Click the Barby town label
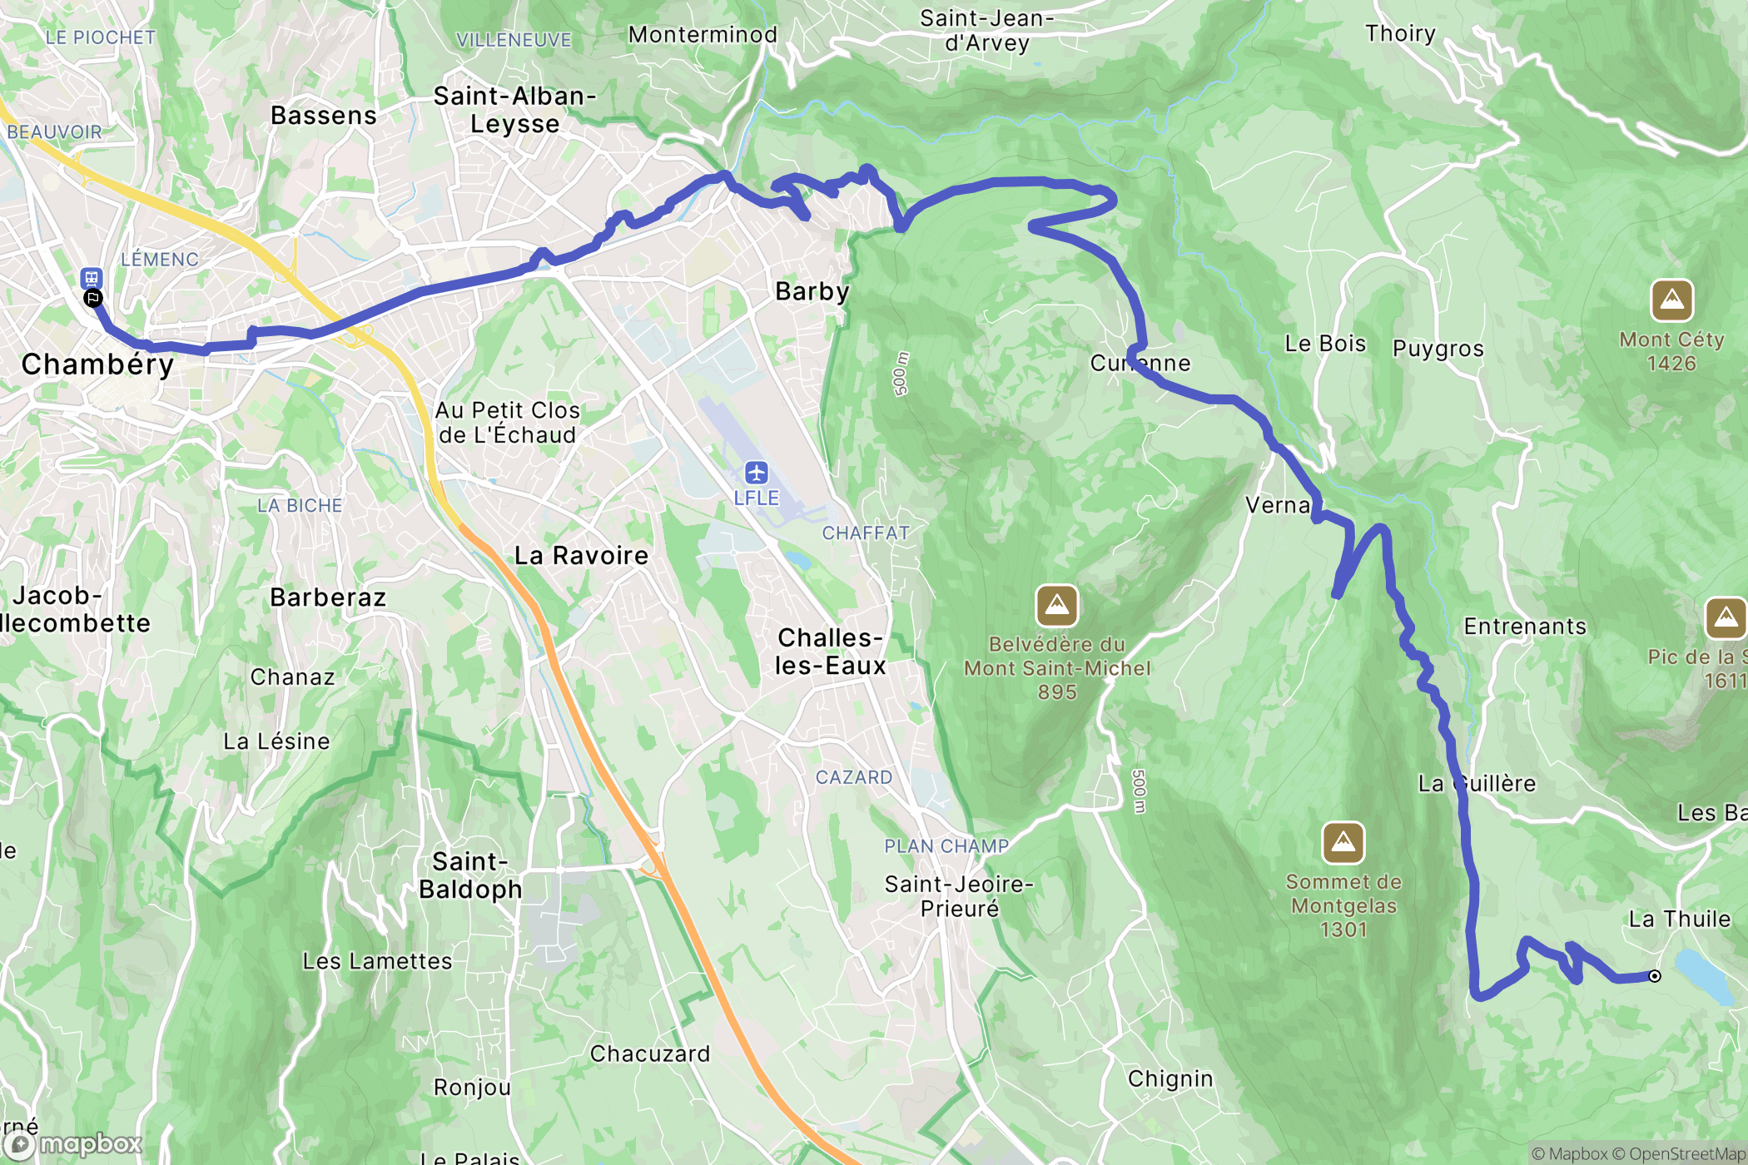The height and width of the screenshot is (1165, 1748). click(x=812, y=291)
